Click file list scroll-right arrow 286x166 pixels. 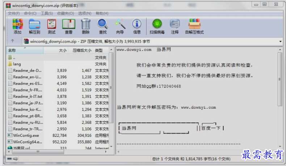[106, 152]
